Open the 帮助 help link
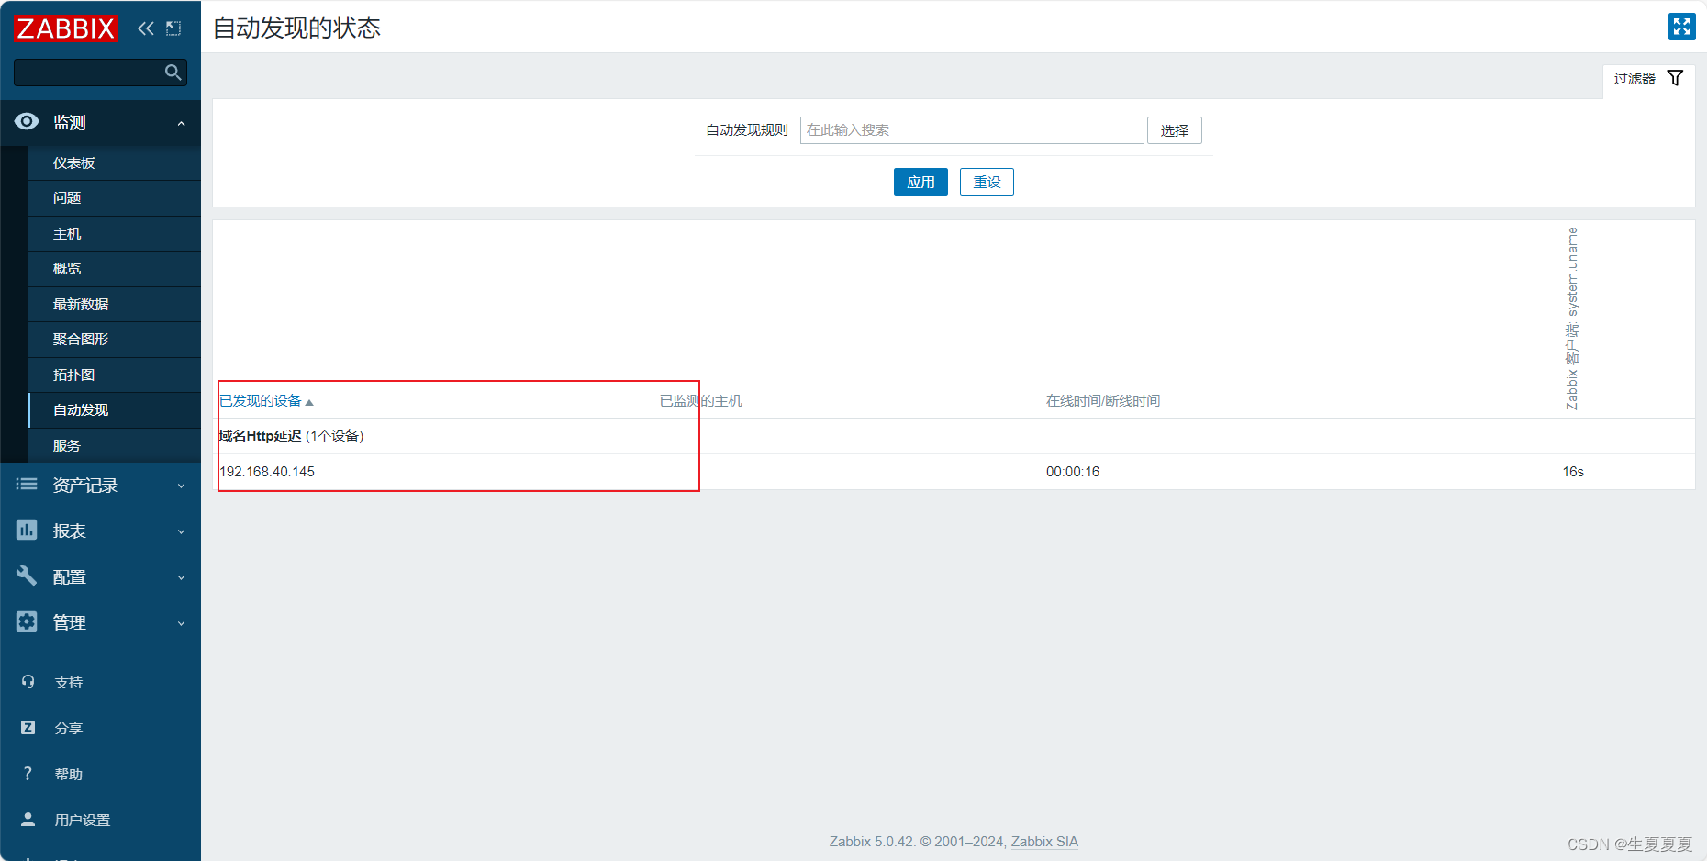 pos(69,775)
